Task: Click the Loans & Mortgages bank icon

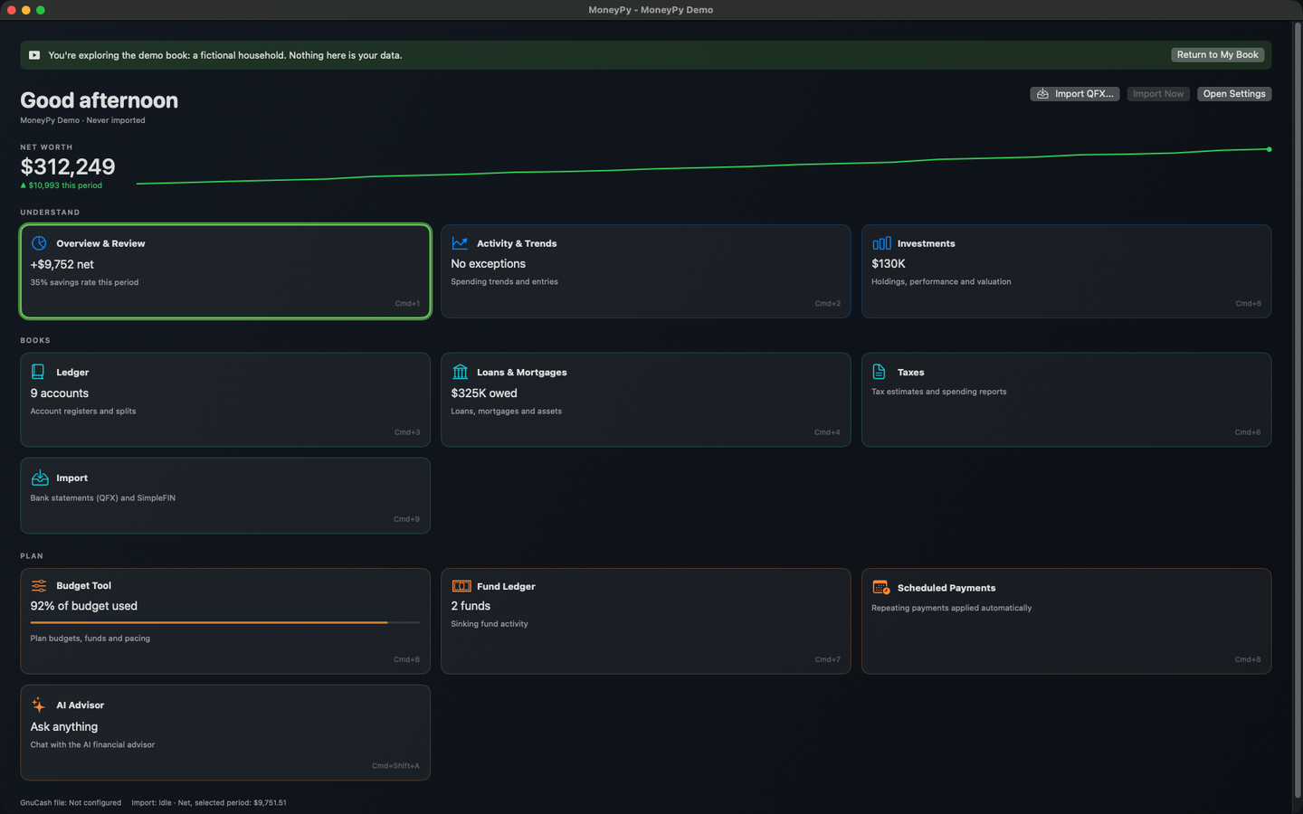Action: pos(460,372)
